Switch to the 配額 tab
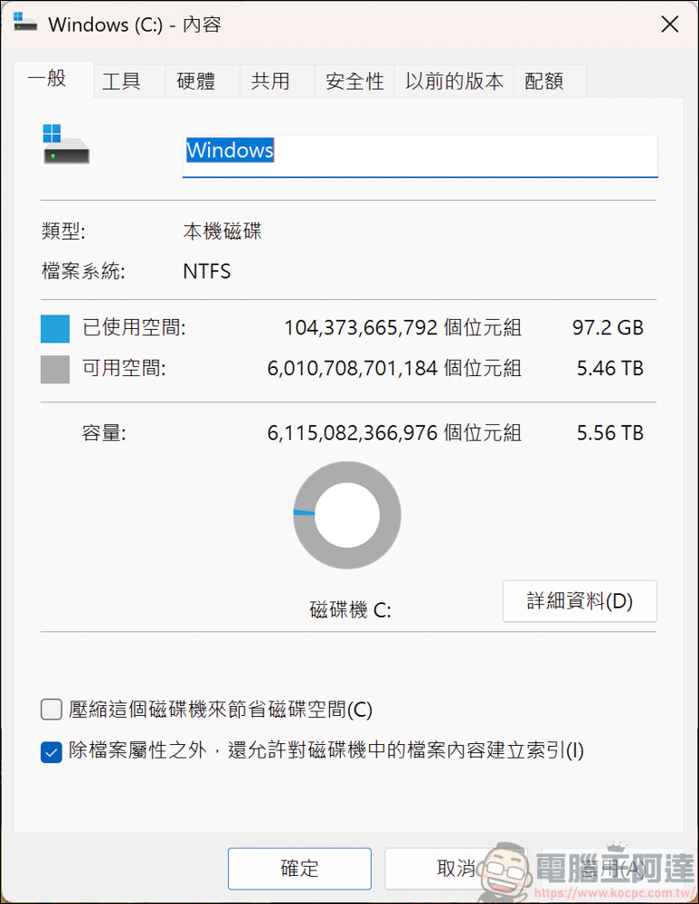The width and height of the screenshot is (699, 904). tap(543, 81)
